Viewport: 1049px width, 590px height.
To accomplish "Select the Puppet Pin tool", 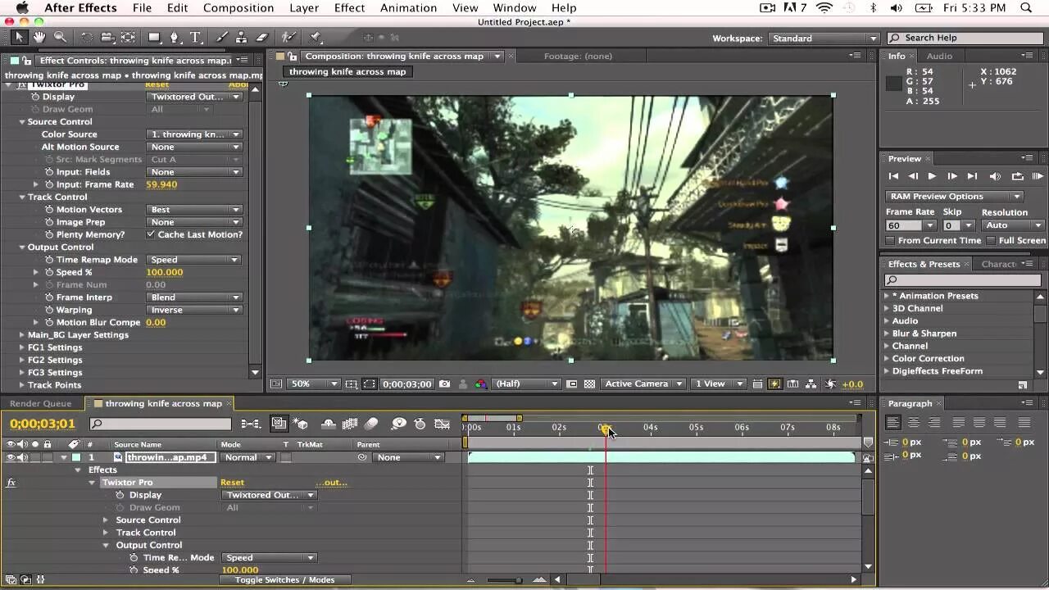I will 316,38.
